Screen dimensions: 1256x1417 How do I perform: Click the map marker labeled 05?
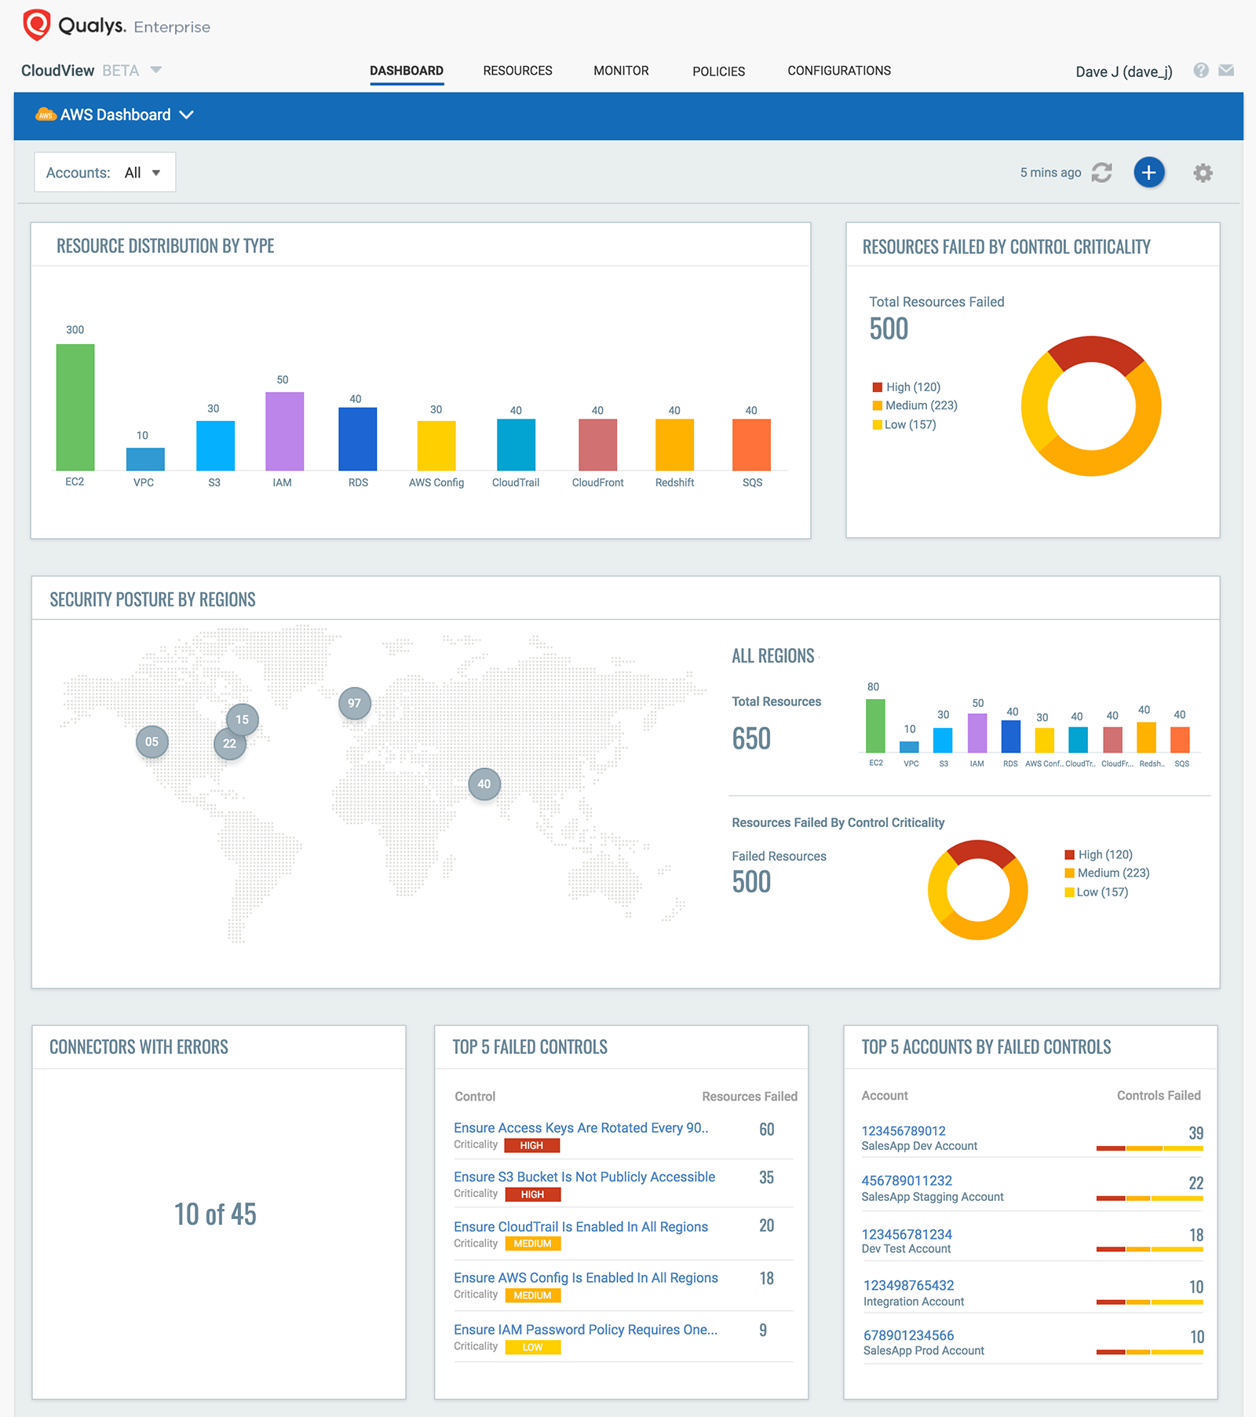pos(152,741)
